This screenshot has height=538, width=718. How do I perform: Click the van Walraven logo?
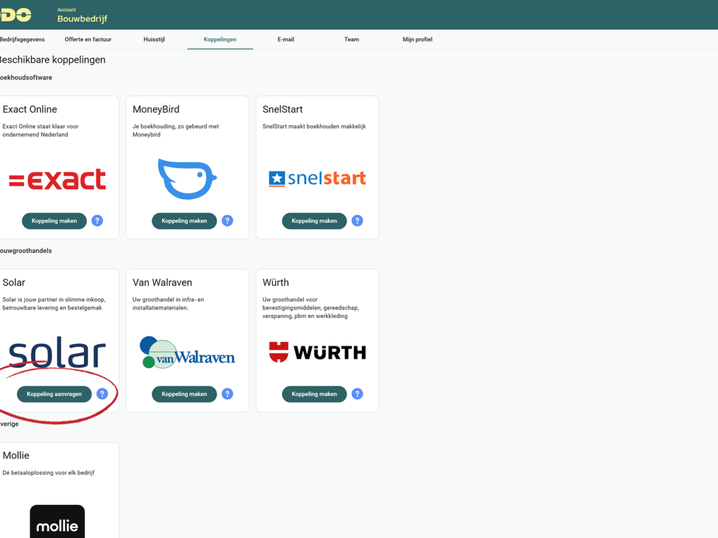click(x=187, y=353)
